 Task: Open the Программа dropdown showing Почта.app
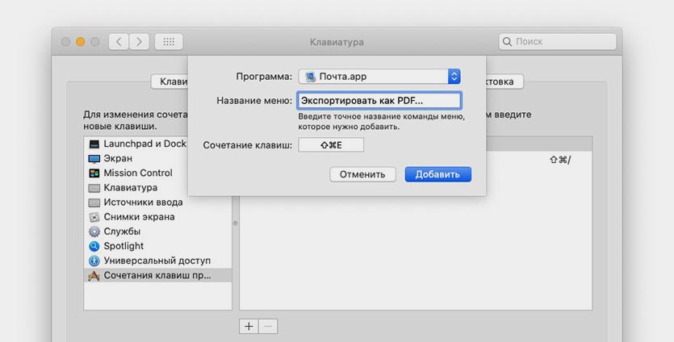379,77
